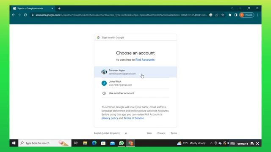Click the Google logo in Sign in header

point(98,38)
